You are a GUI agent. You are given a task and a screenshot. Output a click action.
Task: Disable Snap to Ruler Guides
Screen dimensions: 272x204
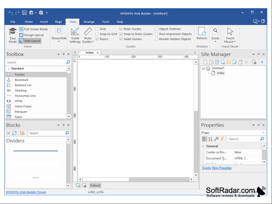[121, 34]
